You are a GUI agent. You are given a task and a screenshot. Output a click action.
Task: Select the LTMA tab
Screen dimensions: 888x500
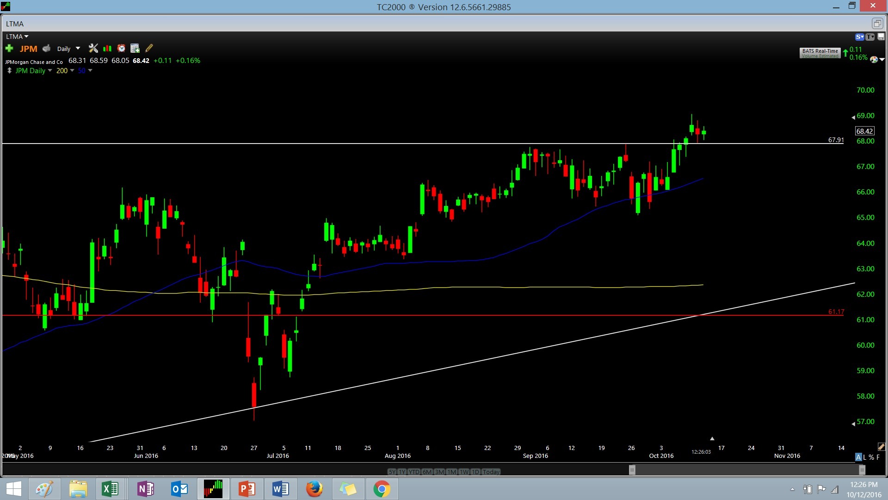15,24
